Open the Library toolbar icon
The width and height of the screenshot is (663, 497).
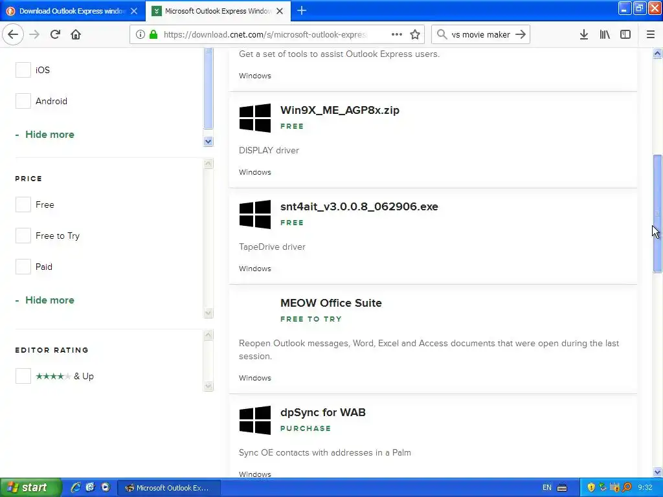(x=605, y=34)
